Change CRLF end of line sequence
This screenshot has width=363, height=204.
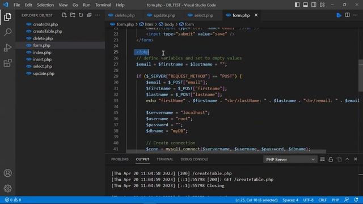pyautogui.click(x=322, y=200)
